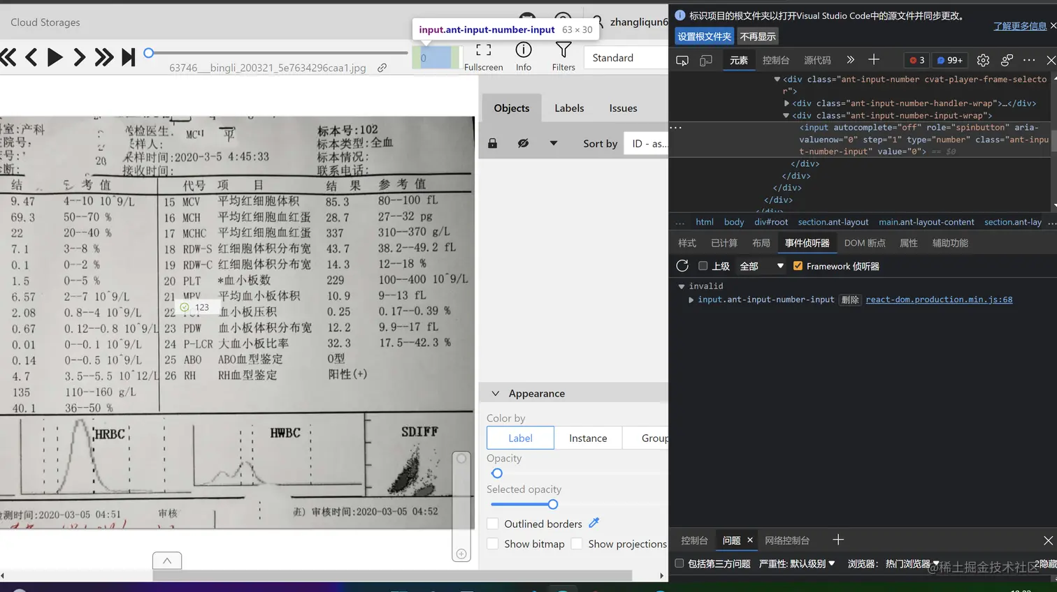This screenshot has height=592, width=1057.
Task: Refresh the event listeners list
Action: (x=682, y=266)
